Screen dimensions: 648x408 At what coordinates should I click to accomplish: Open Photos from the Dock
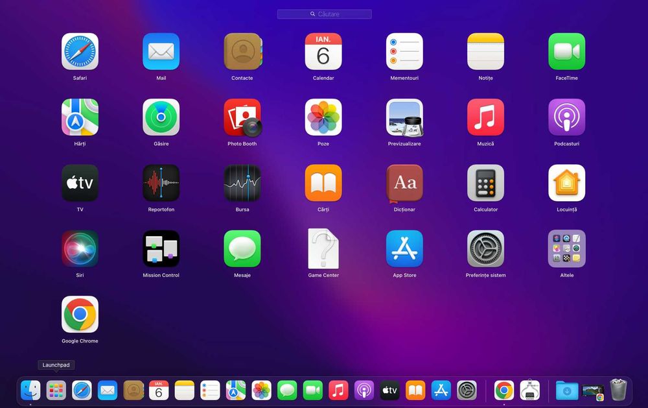262,390
